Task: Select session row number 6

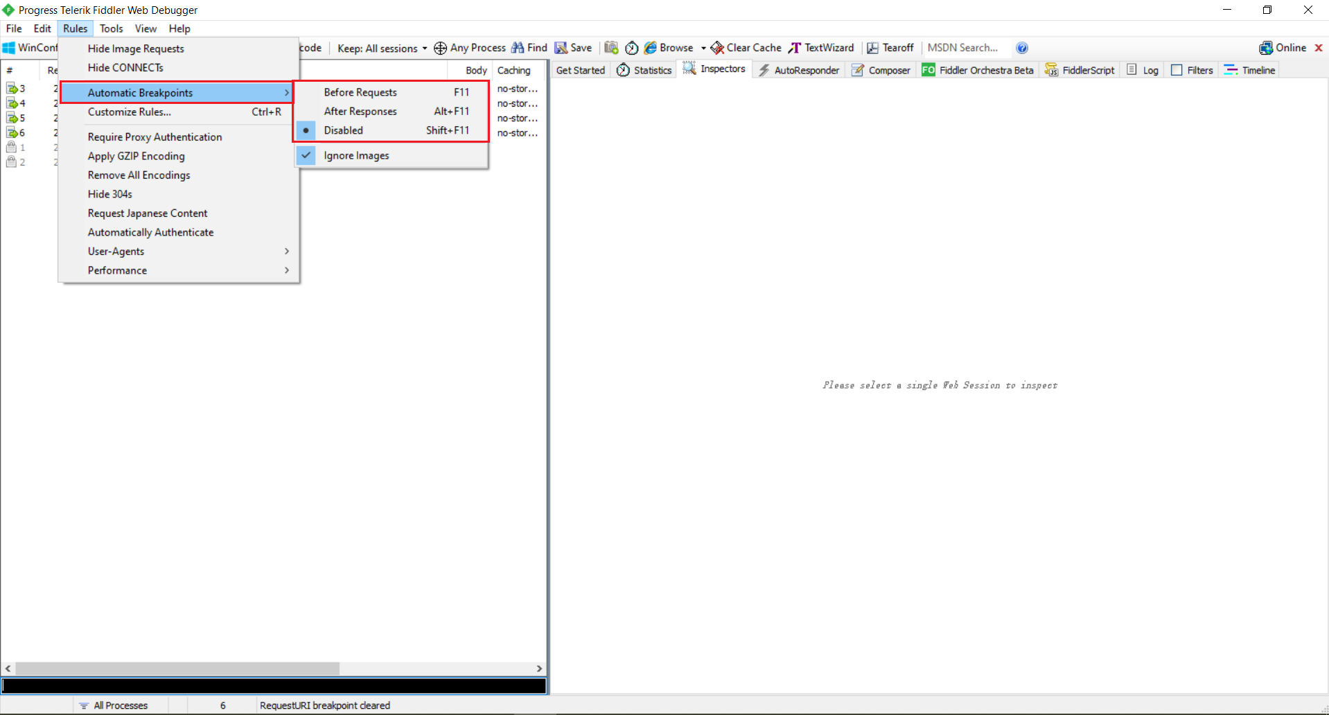Action: (16, 132)
